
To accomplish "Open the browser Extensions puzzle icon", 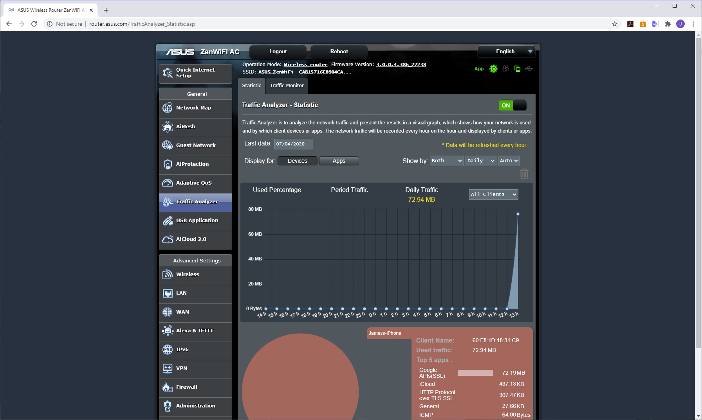I will pos(668,24).
